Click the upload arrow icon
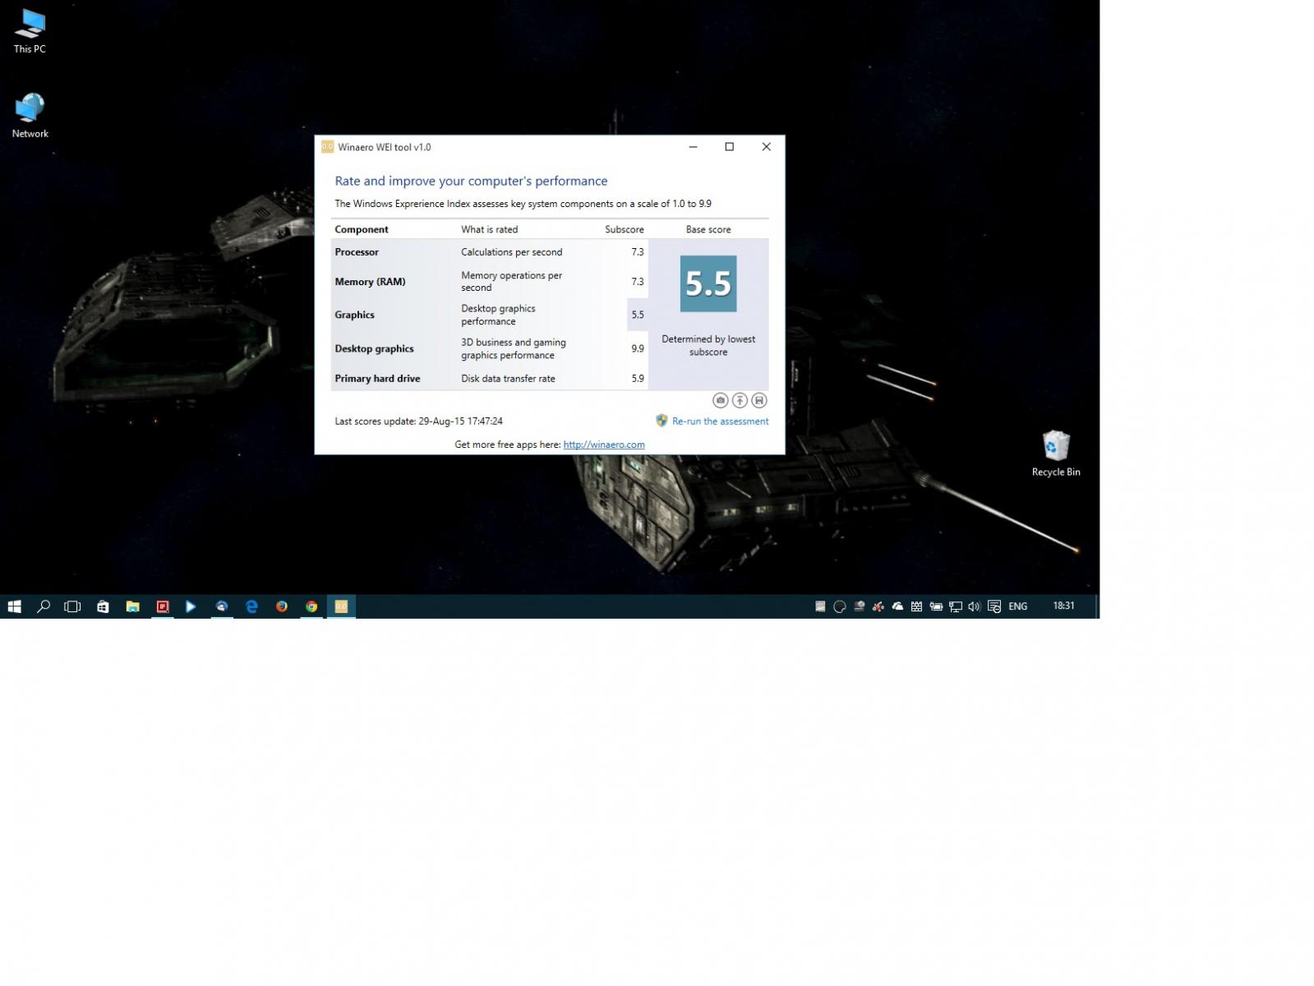1314x986 pixels. 740,400
